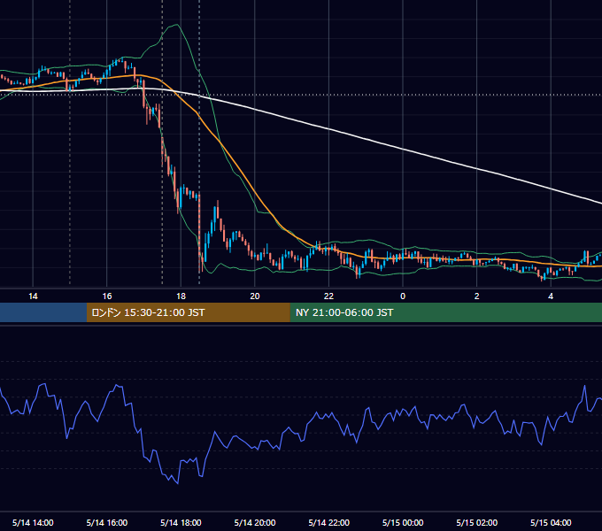602x531 pixels.
Task: Click the 5/15 02:00 time label
Action: pos(477,522)
